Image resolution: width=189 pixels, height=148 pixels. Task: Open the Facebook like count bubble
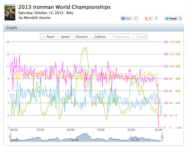coord(136,19)
